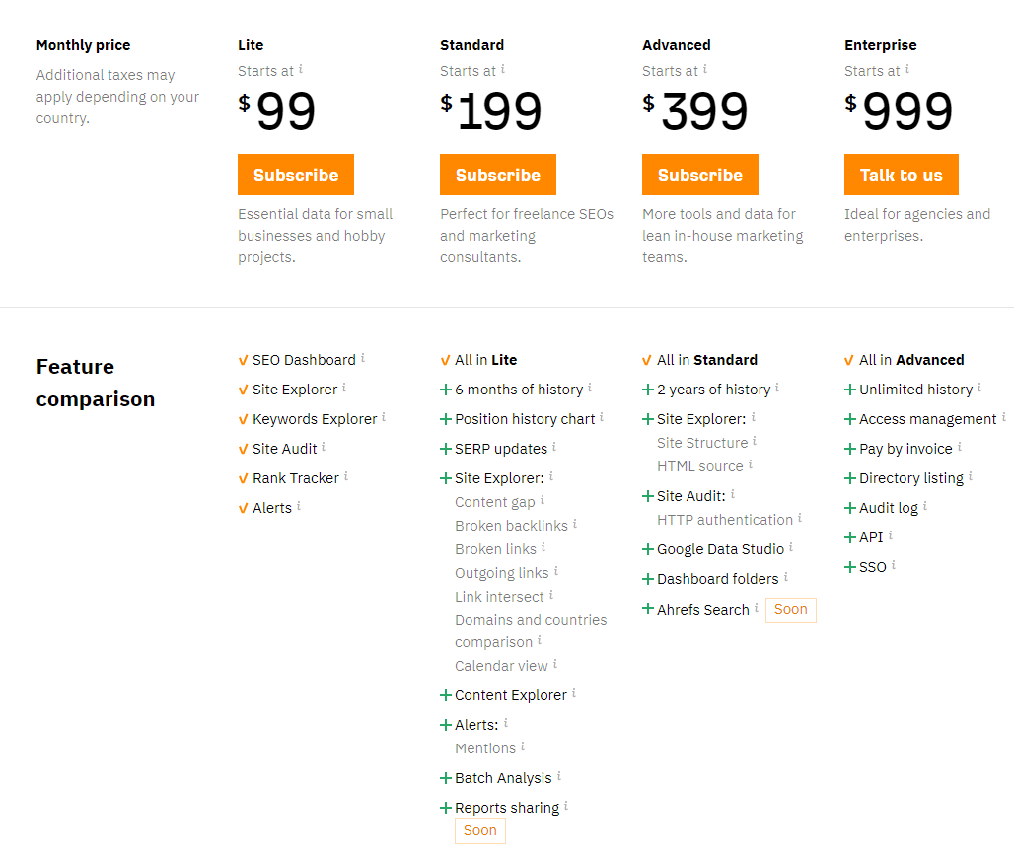Click the $399 Advanced price
This screenshot has width=1014, height=851.
click(x=695, y=111)
